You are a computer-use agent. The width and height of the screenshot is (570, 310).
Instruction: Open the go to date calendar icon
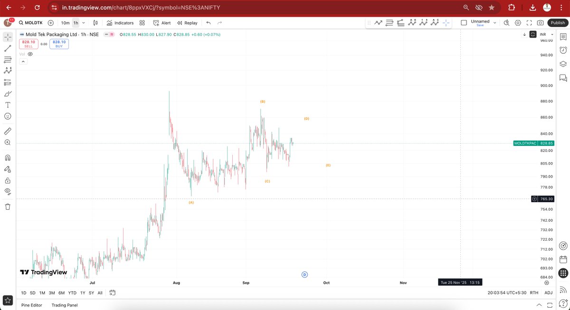point(113,293)
